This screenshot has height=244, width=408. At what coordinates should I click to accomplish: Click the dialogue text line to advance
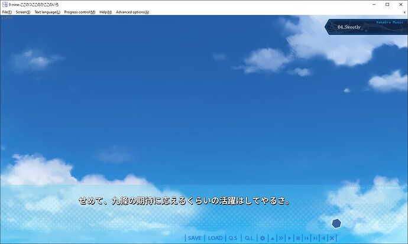pyautogui.click(x=184, y=201)
